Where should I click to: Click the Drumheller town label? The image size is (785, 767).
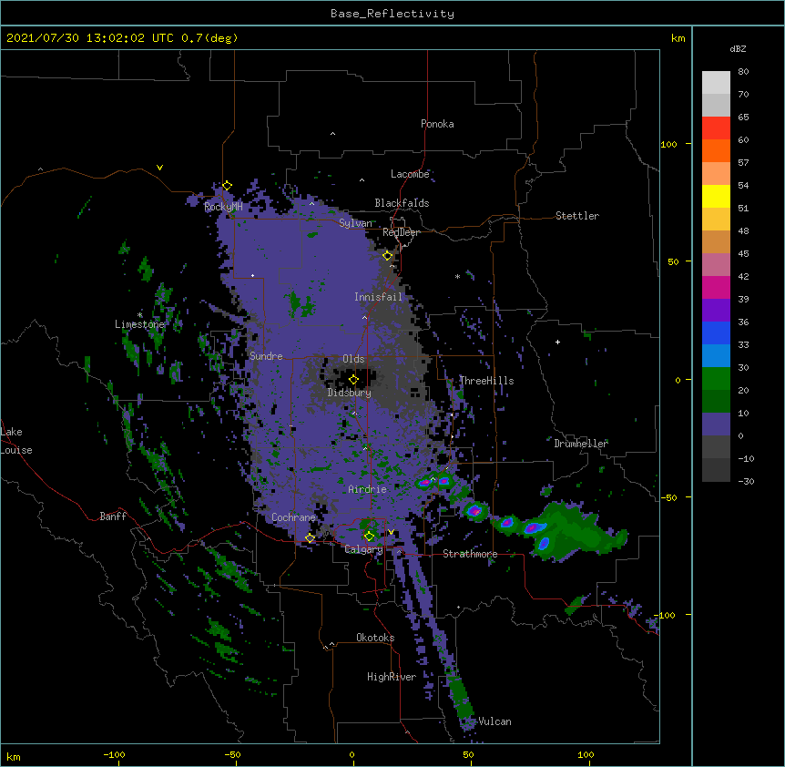tap(581, 444)
